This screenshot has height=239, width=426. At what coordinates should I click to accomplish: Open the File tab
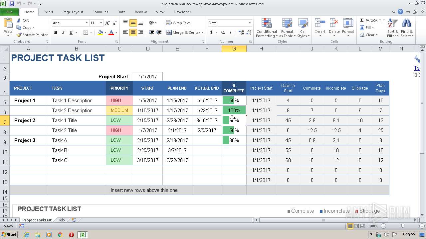[x=9, y=12]
